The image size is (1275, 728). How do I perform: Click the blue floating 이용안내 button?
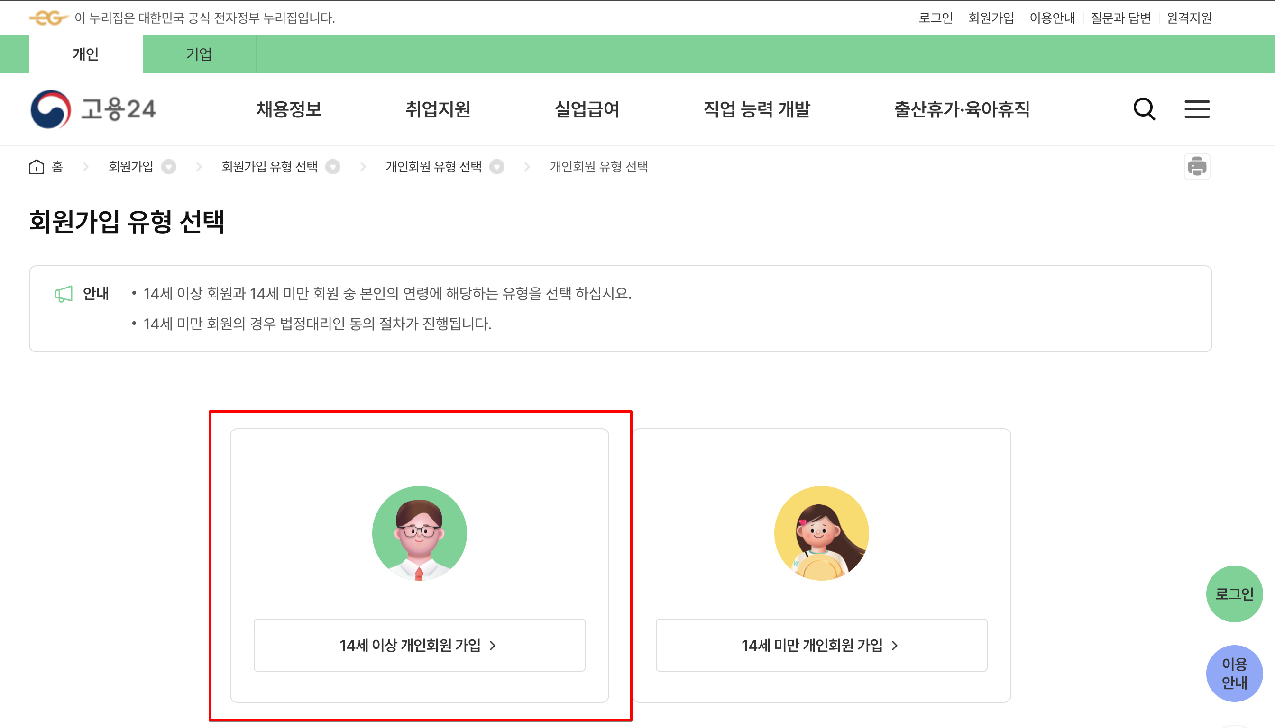click(x=1234, y=673)
